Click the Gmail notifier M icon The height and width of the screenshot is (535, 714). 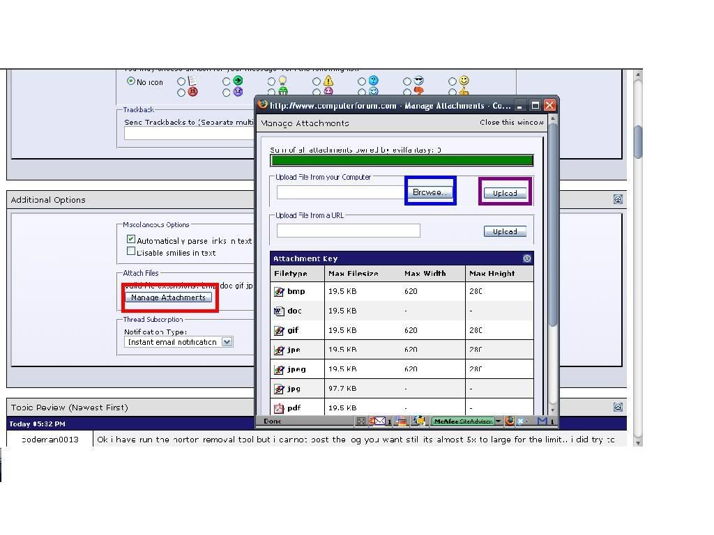point(542,421)
